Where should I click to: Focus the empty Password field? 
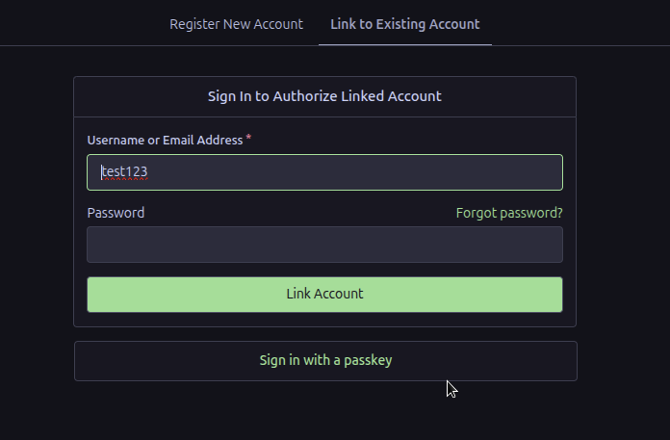(324, 245)
